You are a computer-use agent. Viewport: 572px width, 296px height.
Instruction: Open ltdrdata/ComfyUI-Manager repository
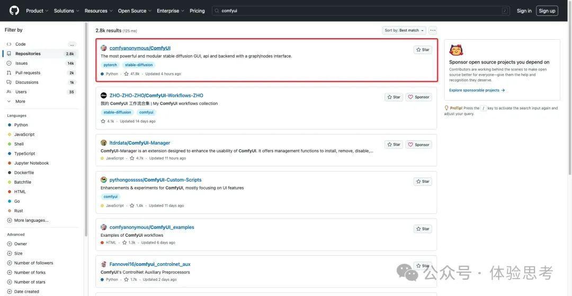[x=140, y=143]
